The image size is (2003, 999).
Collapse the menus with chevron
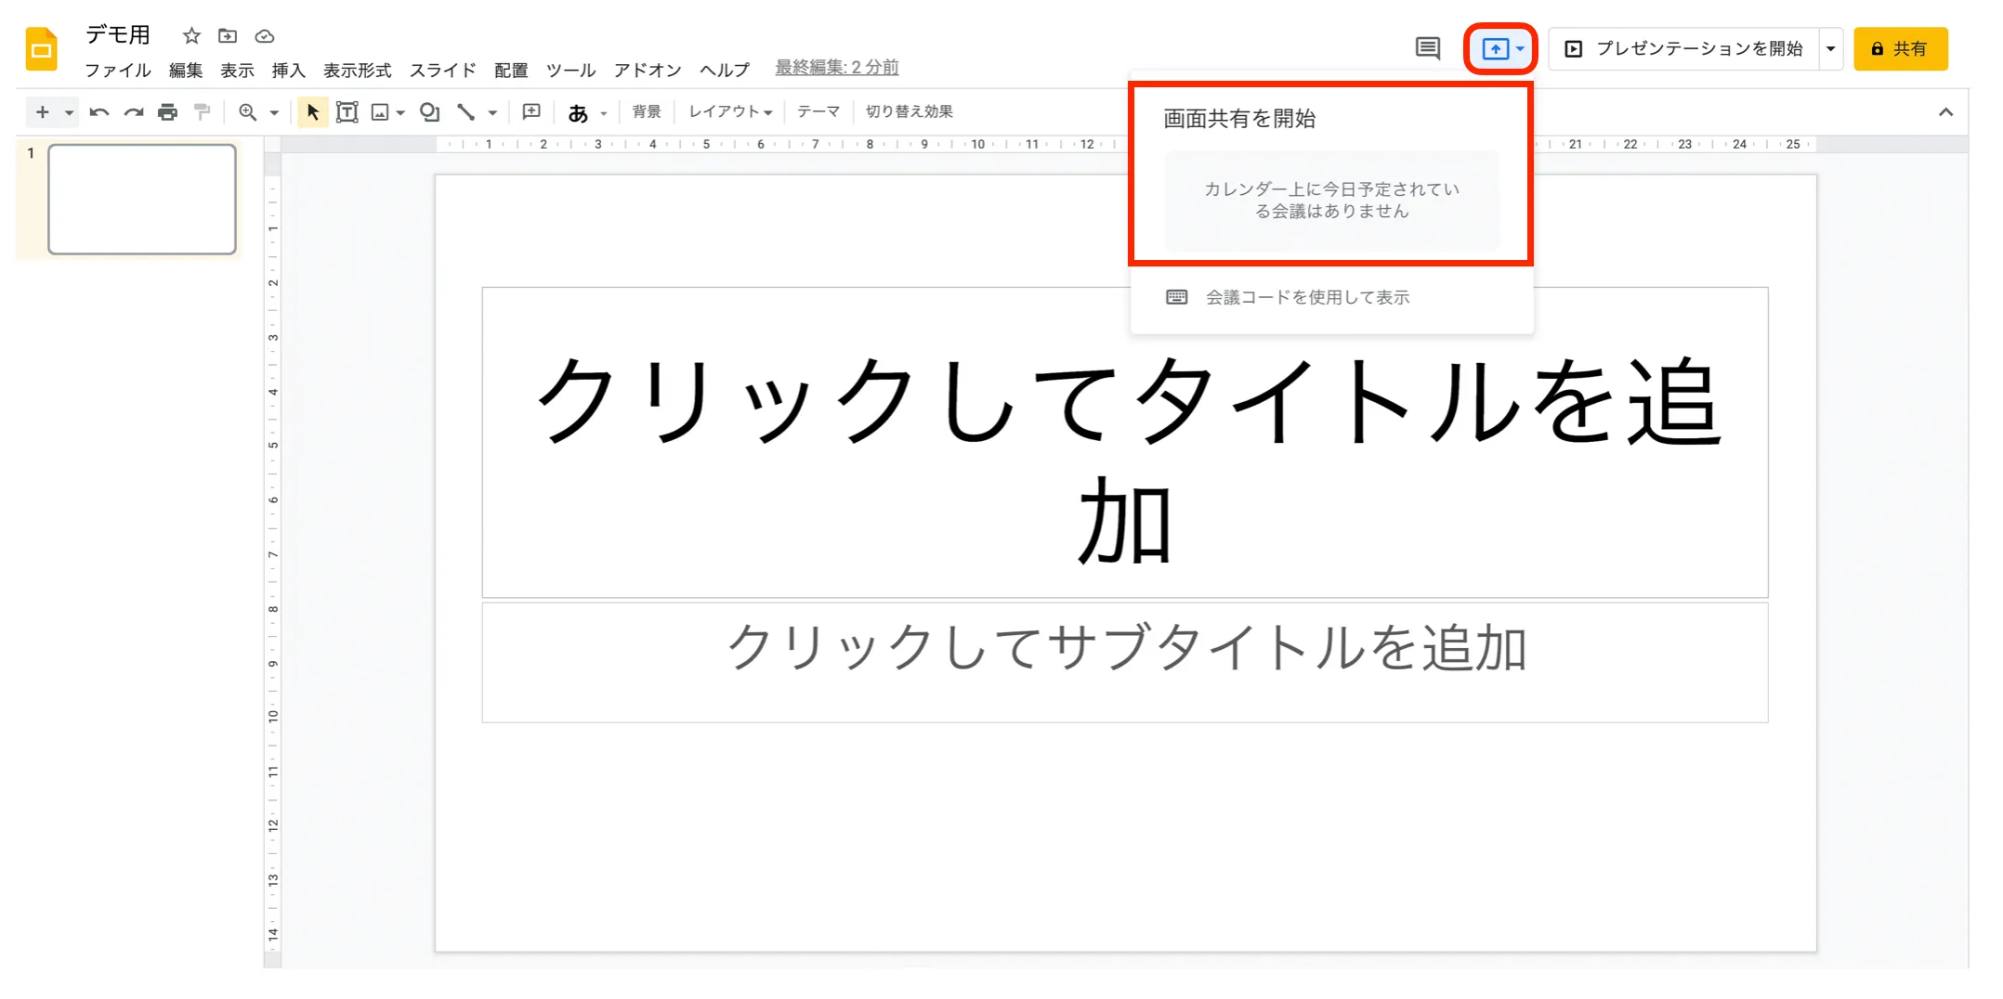point(1945,112)
